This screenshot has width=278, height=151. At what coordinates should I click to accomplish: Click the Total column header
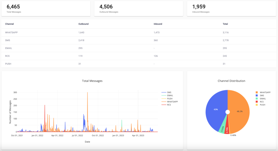pyautogui.click(x=225, y=24)
